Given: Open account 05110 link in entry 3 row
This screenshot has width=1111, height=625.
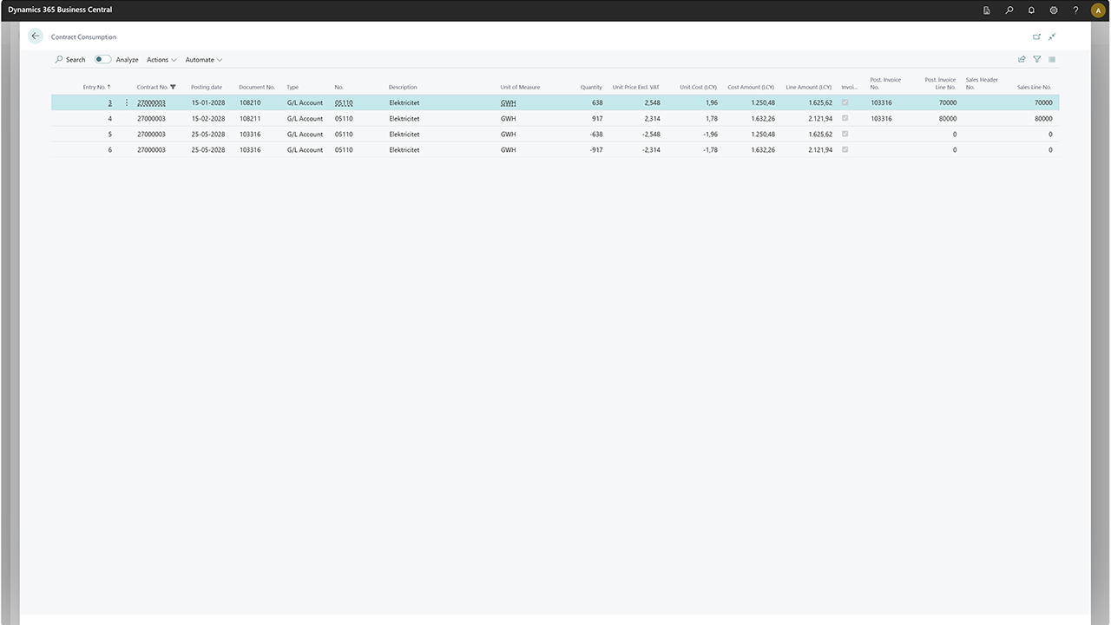Looking at the screenshot, I should tap(344, 102).
